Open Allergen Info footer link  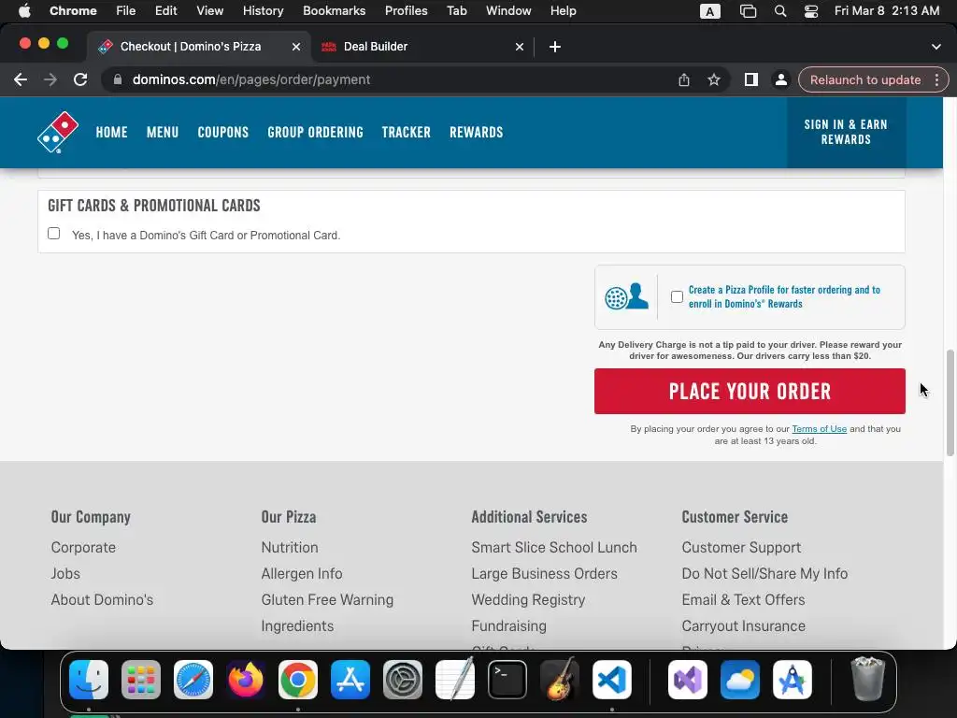point(302,574)
